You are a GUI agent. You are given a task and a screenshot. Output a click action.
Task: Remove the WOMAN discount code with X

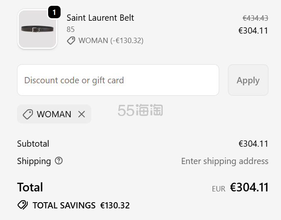[81, 114]
